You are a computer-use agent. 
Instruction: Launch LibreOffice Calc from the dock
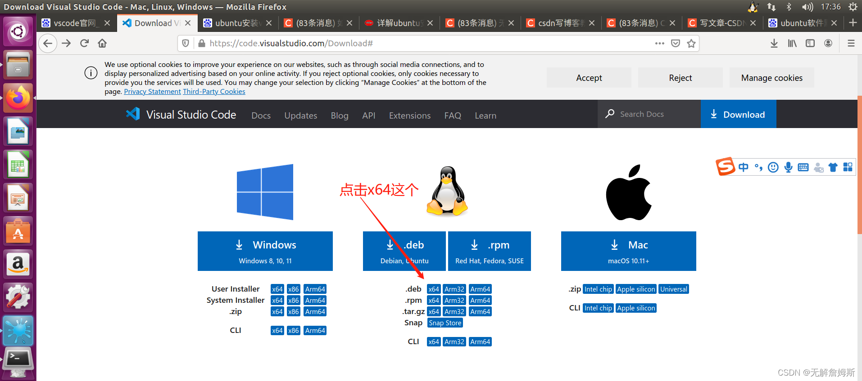pos(18,164)
